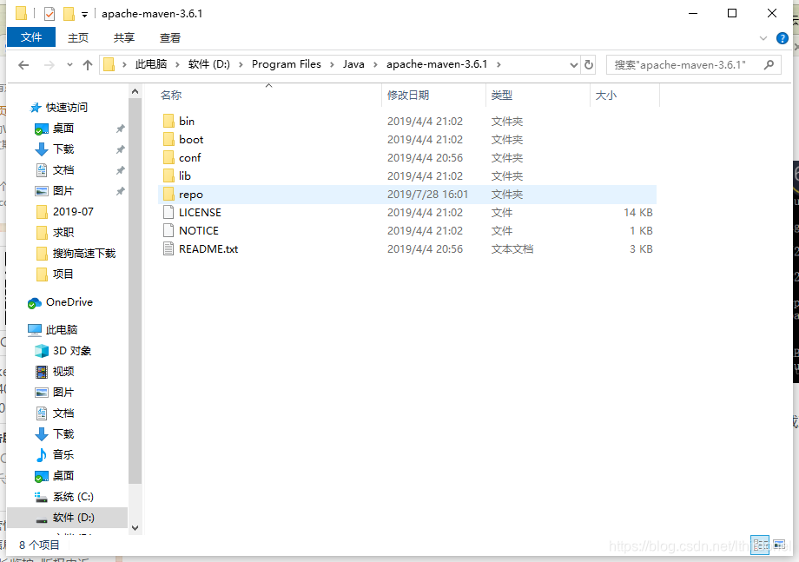Click the 14 KB size of LICENSE
799x562 pixels.
[638, 213]
